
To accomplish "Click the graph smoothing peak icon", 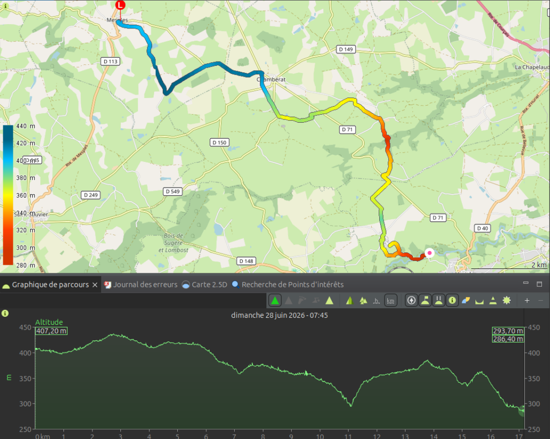I will click(x=493, y=300).
